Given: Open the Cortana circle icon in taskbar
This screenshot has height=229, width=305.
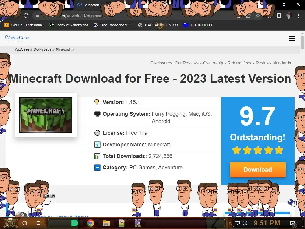Looking at the screenshot, I should [25, 223].
